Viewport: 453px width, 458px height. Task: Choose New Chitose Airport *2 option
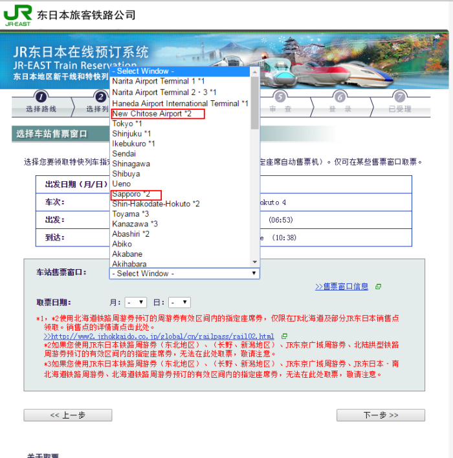[180, 114]
